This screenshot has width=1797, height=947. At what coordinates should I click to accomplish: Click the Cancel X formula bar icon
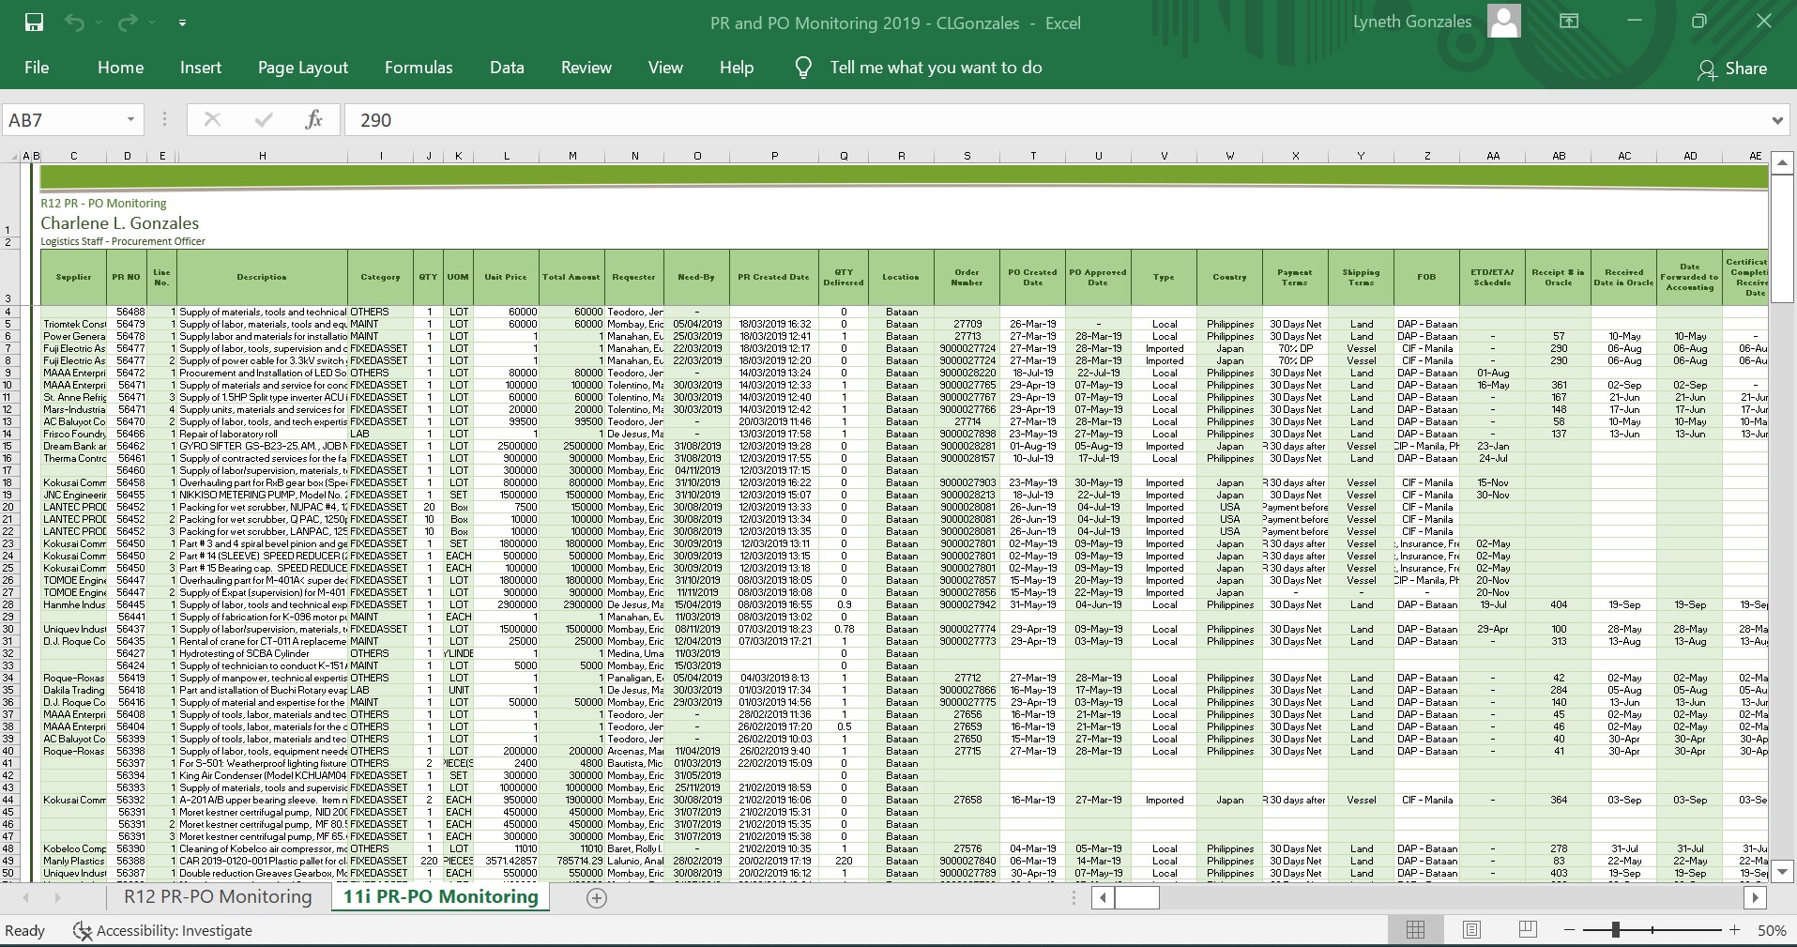tap(212, 119)
